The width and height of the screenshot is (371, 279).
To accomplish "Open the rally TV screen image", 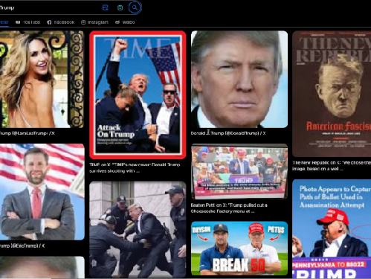I will tap(239, 172).
